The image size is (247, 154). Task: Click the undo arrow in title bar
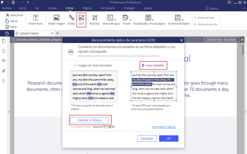tap(18, 2)
